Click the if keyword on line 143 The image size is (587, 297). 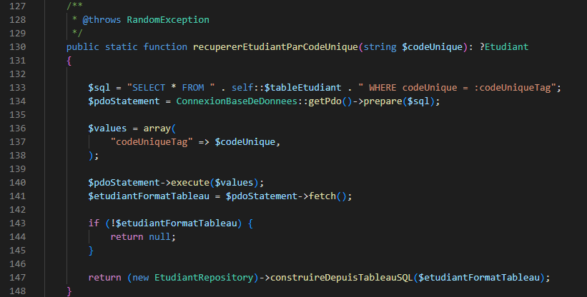94,223
